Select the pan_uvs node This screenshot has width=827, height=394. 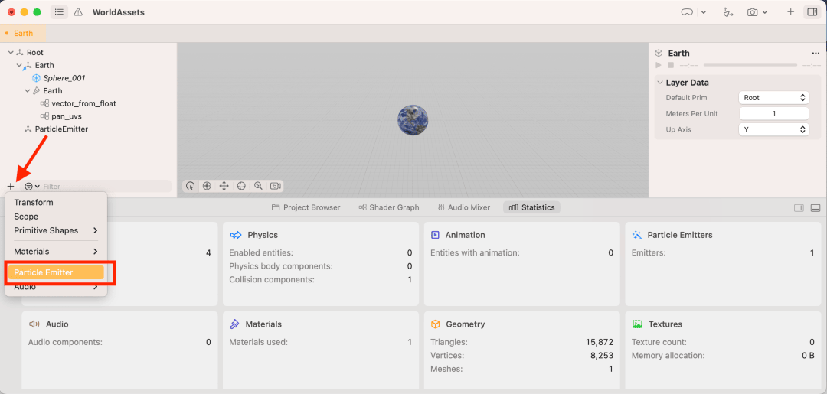[x=67, y=116]
